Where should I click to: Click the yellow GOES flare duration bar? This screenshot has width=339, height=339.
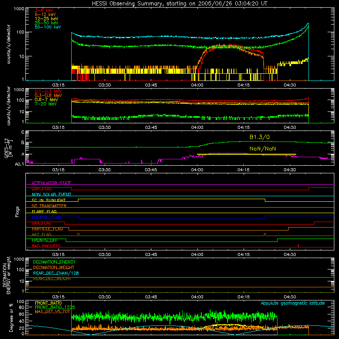[x=247, y=154]
